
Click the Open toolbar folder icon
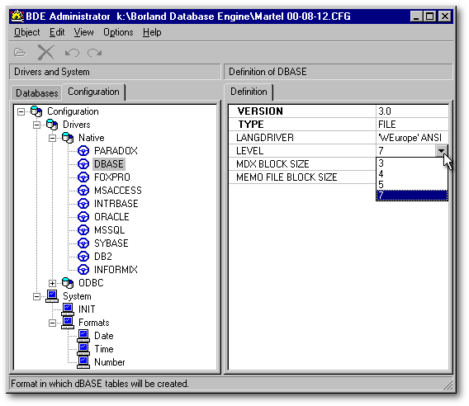20,53
